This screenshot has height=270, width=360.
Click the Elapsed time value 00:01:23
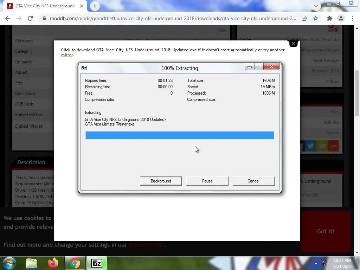point(165,81)
